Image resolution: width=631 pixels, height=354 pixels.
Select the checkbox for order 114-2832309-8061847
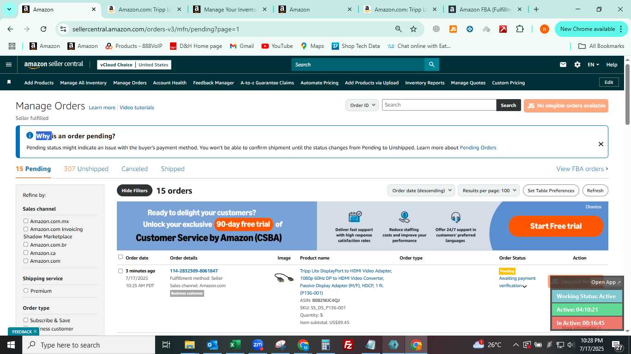121,271
